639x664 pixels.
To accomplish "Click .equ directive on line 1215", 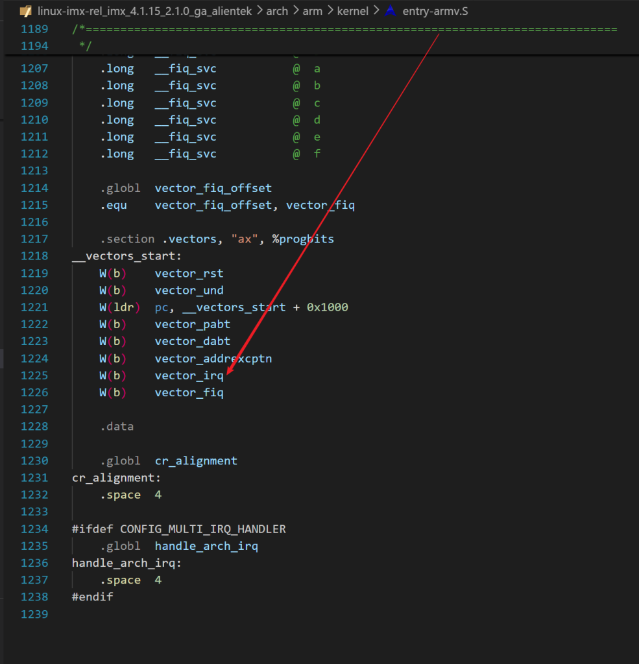I will [x=113, y=206].
